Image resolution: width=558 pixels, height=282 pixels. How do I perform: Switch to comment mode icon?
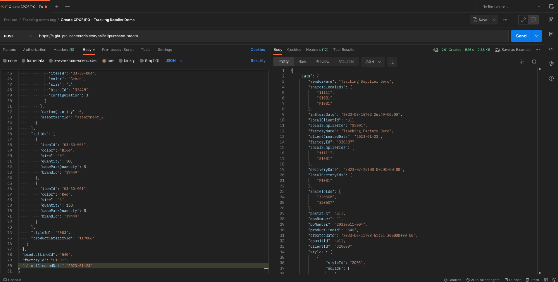pos(533,20)
